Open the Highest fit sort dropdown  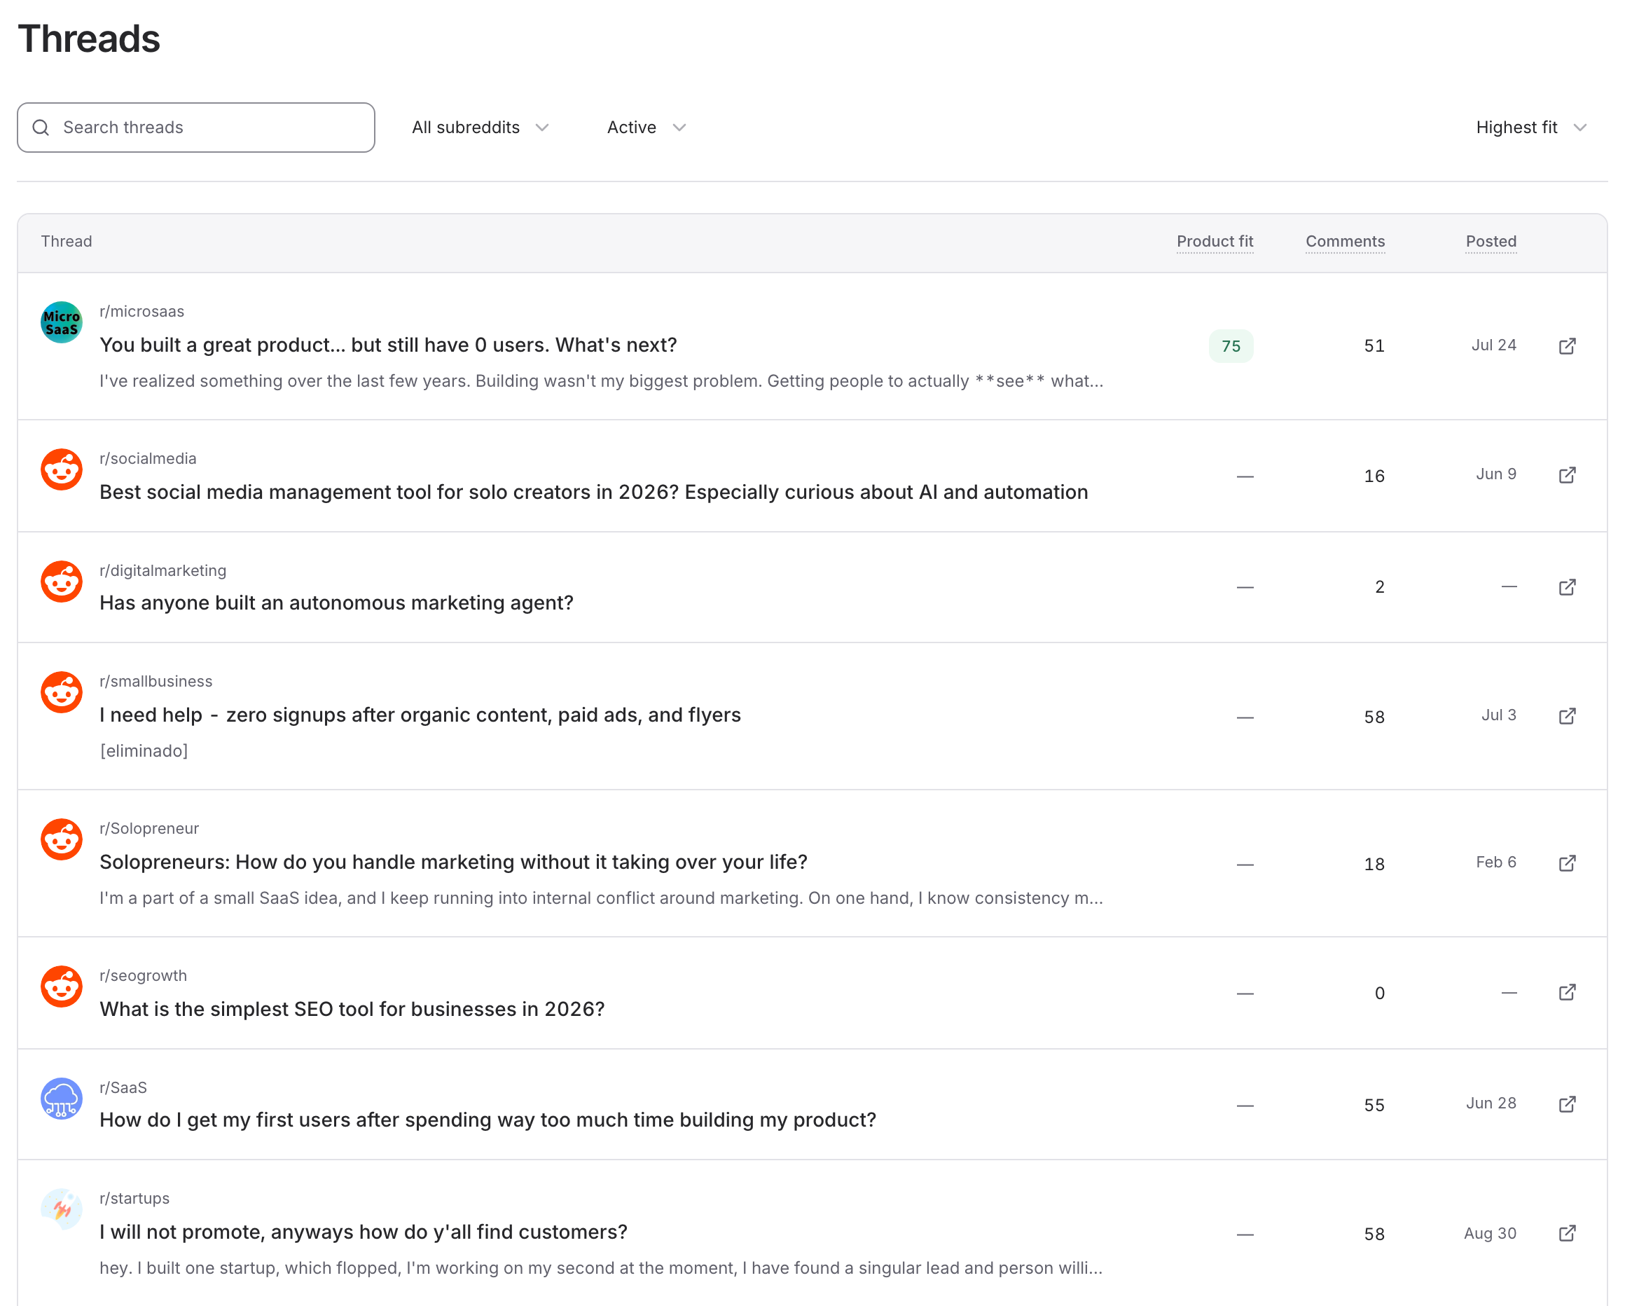(x=1532, y=128)
